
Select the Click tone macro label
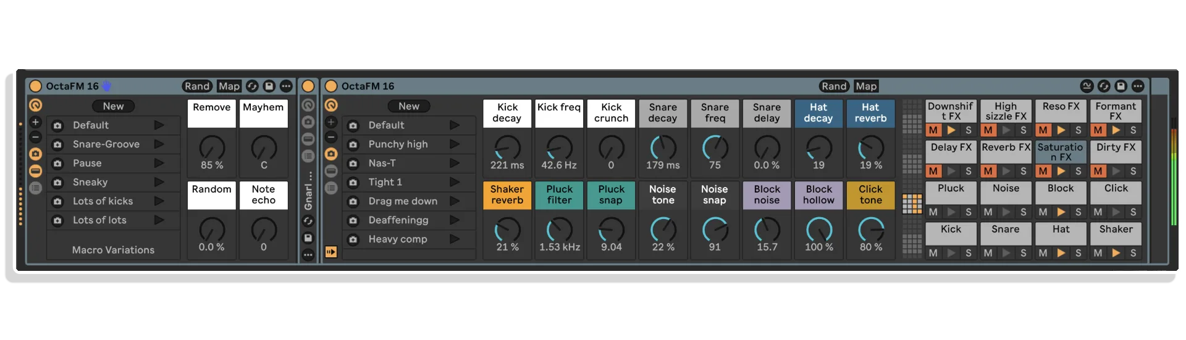[x=870, y=195]
